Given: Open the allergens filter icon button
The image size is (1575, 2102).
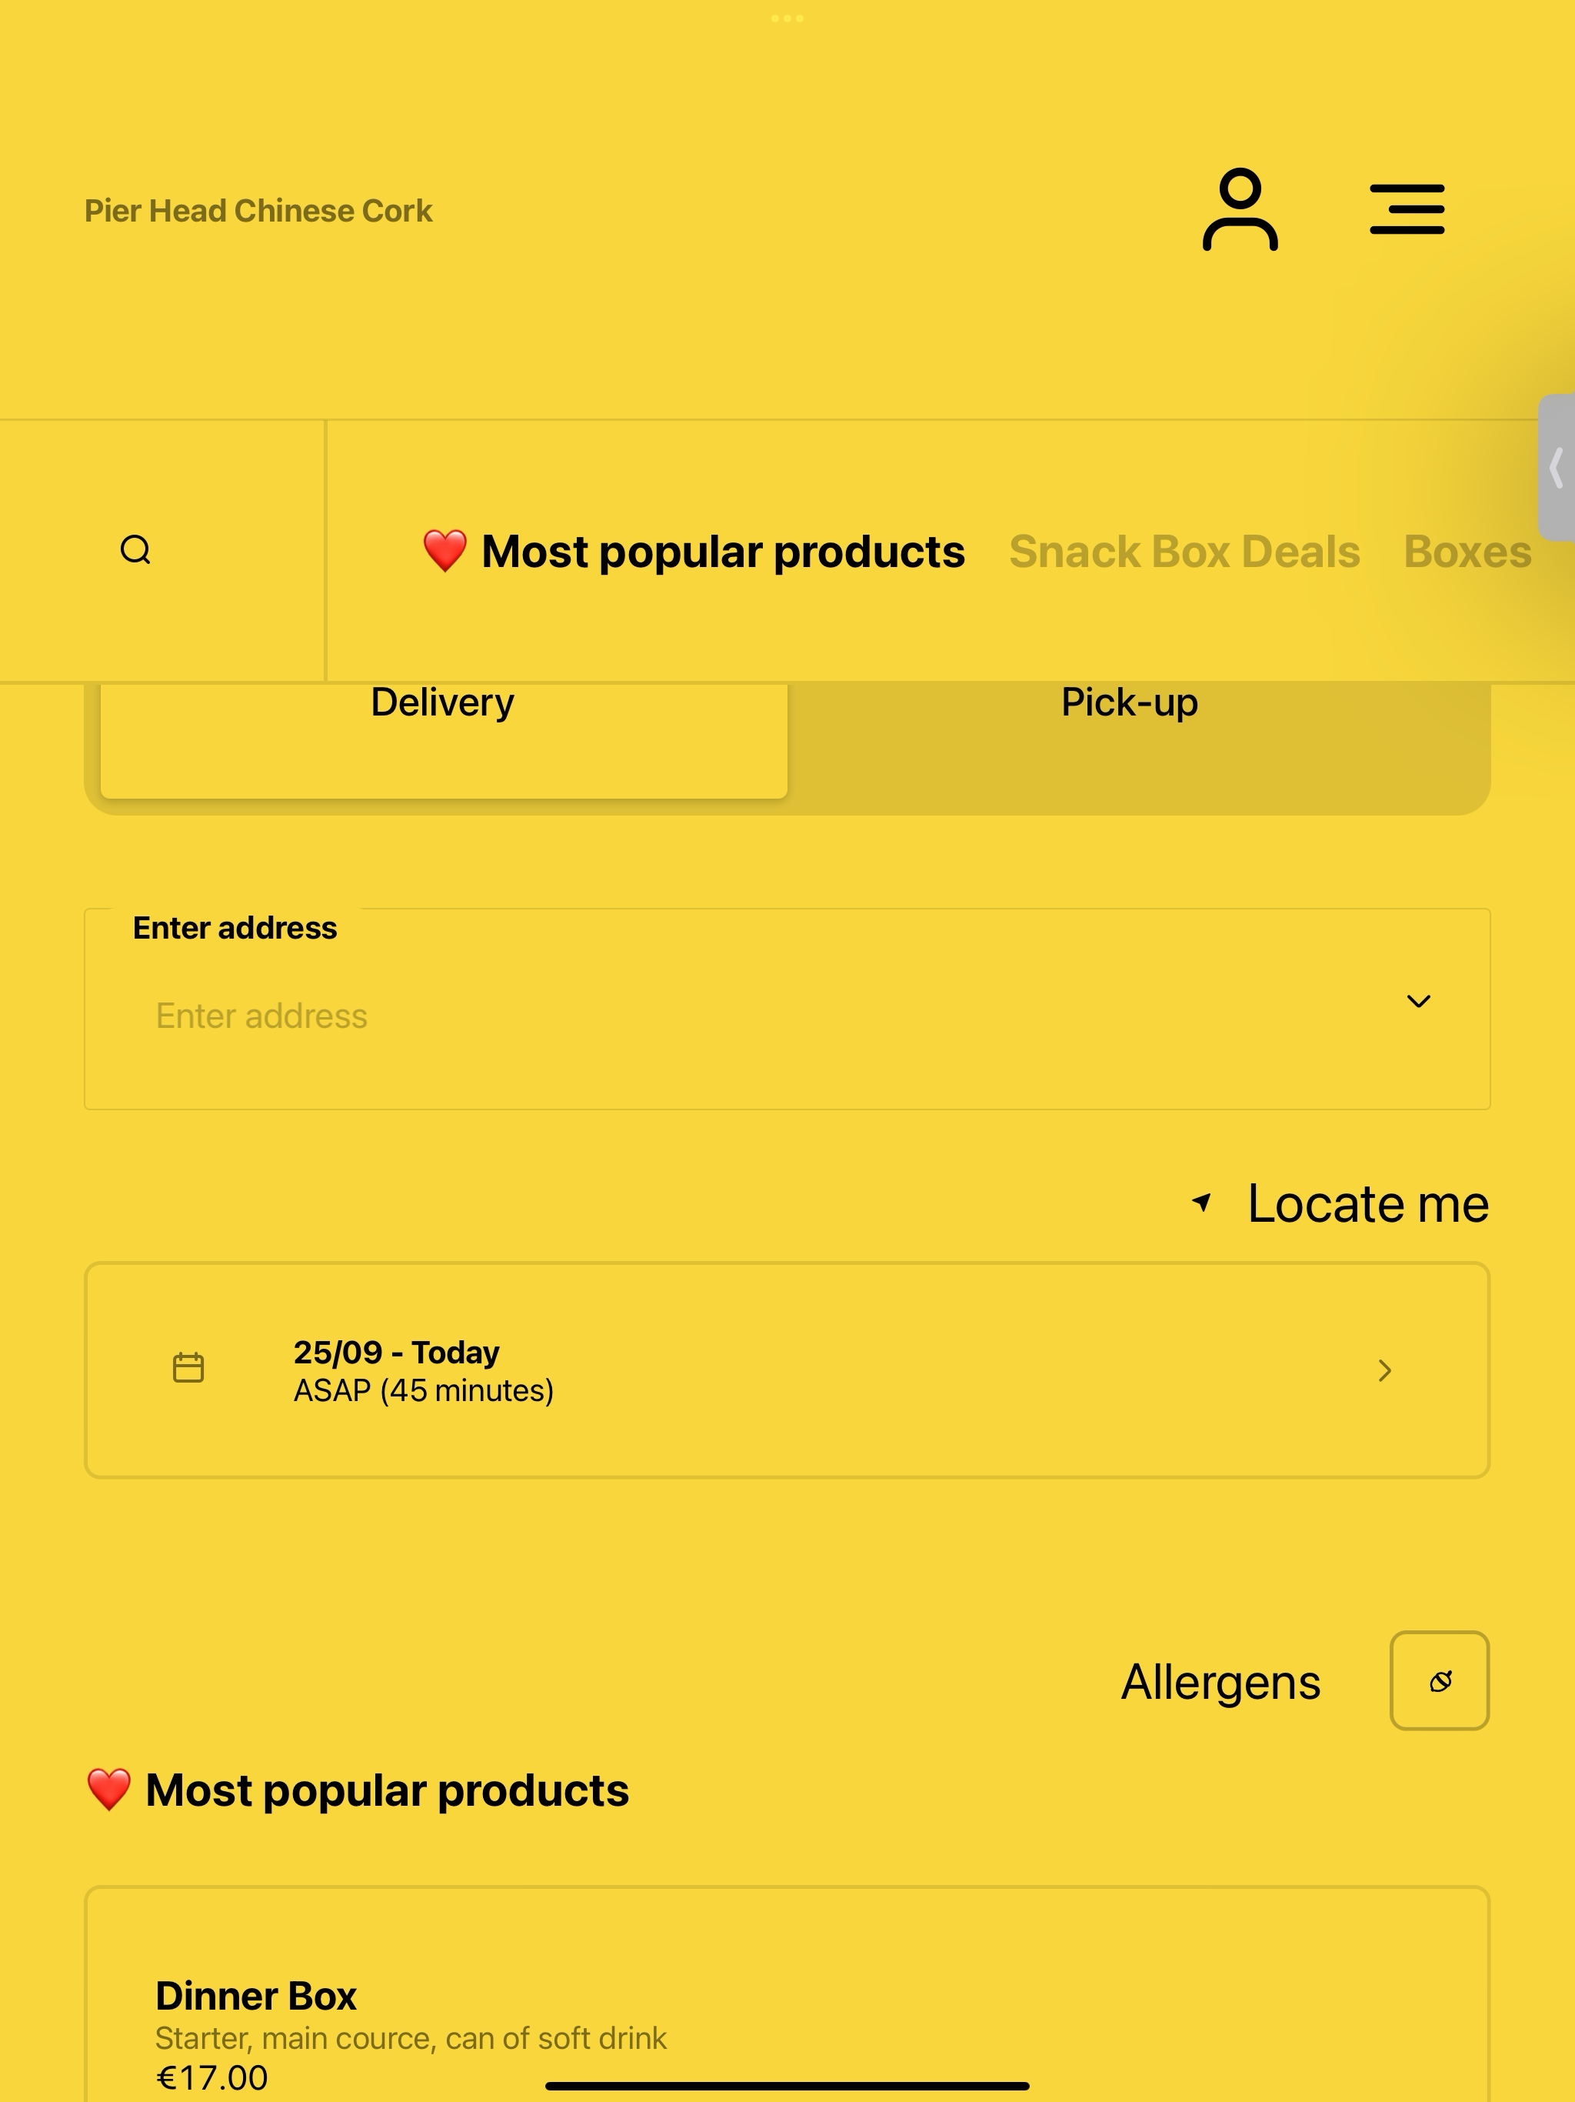Looking at the screenshot, I should [x=1439, y=1680].
